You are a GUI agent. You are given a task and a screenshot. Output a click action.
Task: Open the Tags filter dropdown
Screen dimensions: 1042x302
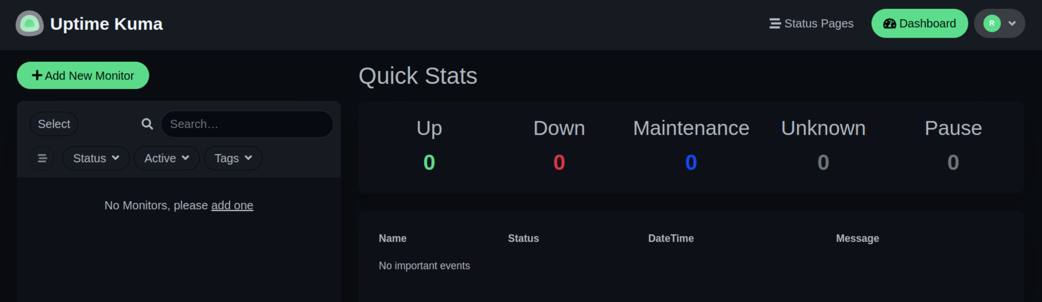pos(232,158)
